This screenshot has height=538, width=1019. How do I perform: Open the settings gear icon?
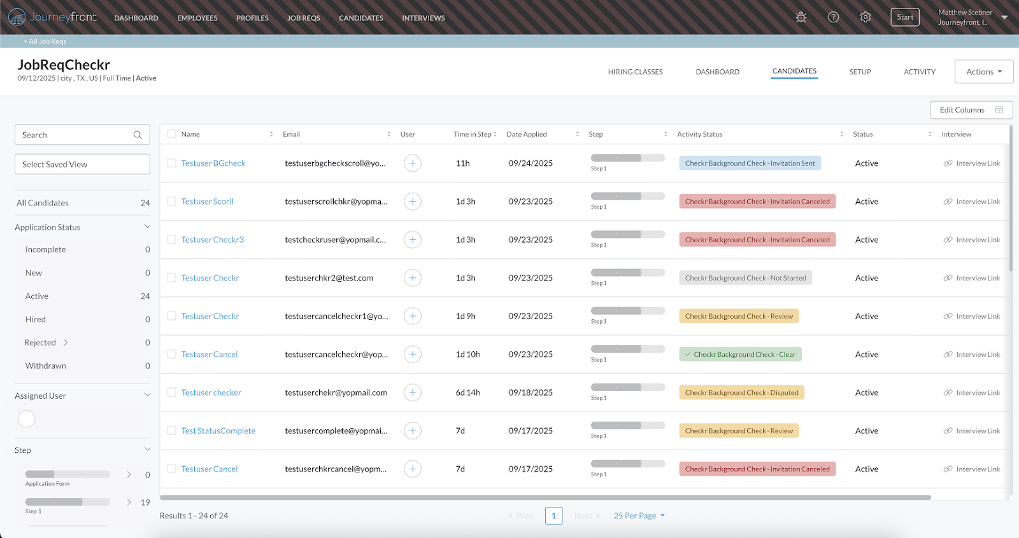tap(865, 17)
